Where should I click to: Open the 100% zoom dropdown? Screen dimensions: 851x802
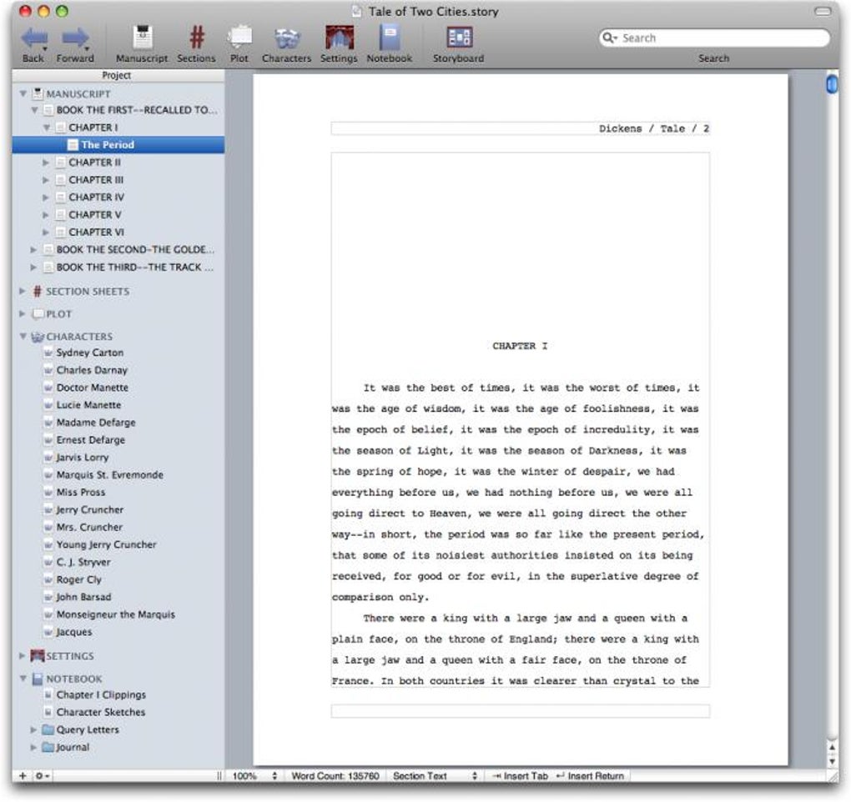(x=254, y=776)
